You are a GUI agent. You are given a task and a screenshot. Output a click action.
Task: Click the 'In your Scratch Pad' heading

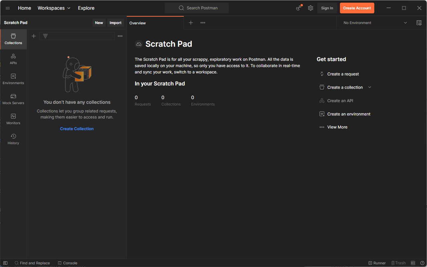tap(160, 84)
